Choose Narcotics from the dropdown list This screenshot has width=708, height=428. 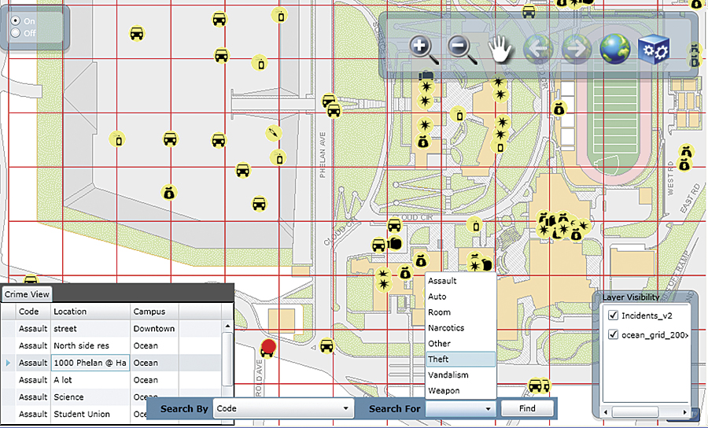(460, 328)
